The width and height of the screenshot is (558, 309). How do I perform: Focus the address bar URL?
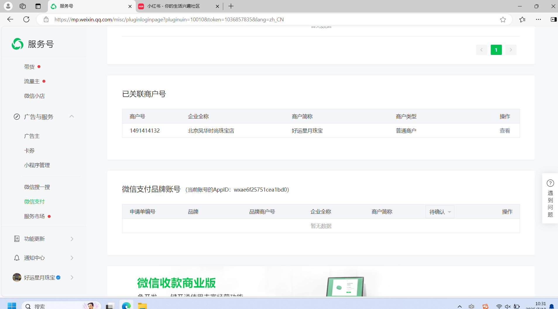pos(169,20)
